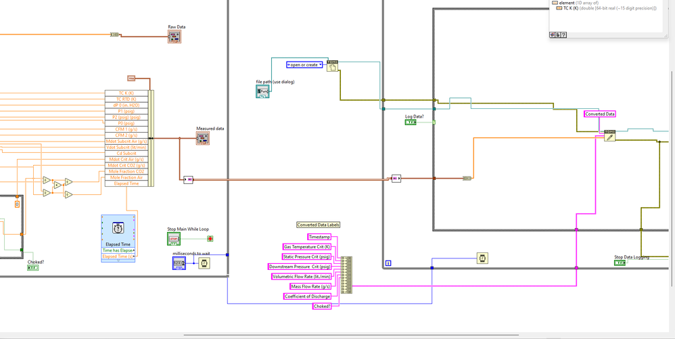
Task: Select the 'Elapsed Time (s)' output row
Action: tap(118, 256)
